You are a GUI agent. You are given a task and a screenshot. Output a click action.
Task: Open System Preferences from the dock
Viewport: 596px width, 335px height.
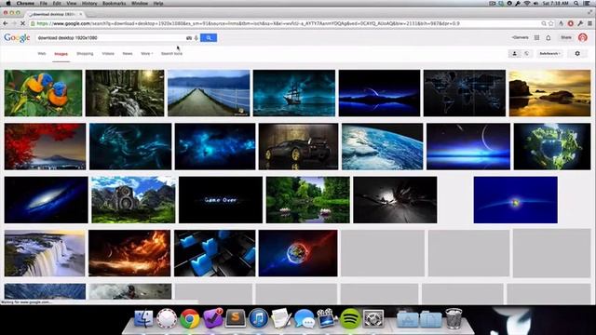coord(373,318)
